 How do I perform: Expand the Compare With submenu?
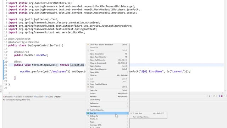108,125
